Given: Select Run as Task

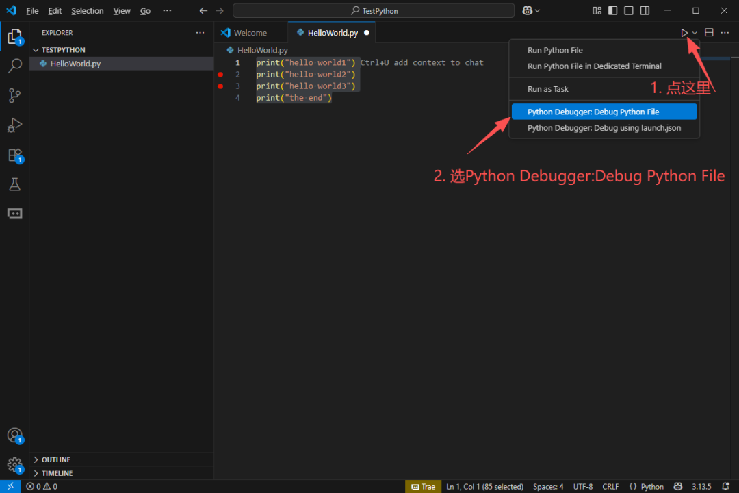Looking at the screenshot, I should 604,89.
